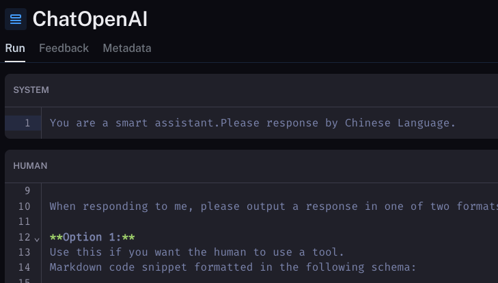Viewport: 498px width, 283px height.
Task: Click the SYSTEM section header
Action: [x=31, y=90]
